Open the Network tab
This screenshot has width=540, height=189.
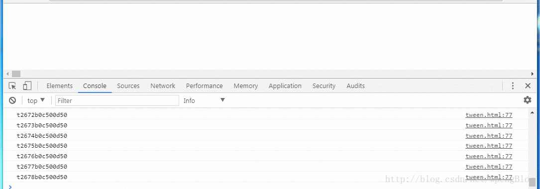[163, 86]
